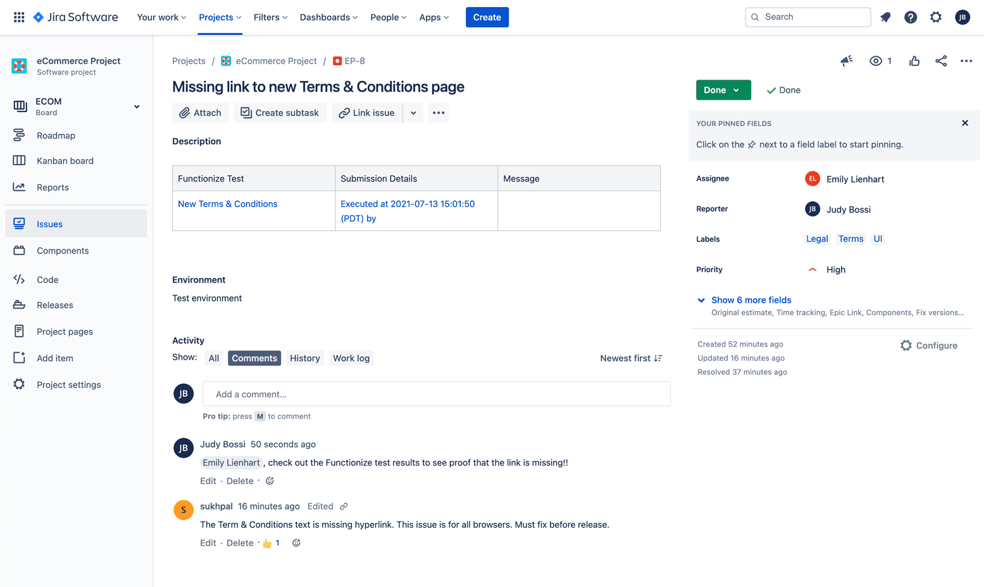Open the app switcher grid icon
The width and height of the screenshot is (984, 587).
tap(18, 17)
